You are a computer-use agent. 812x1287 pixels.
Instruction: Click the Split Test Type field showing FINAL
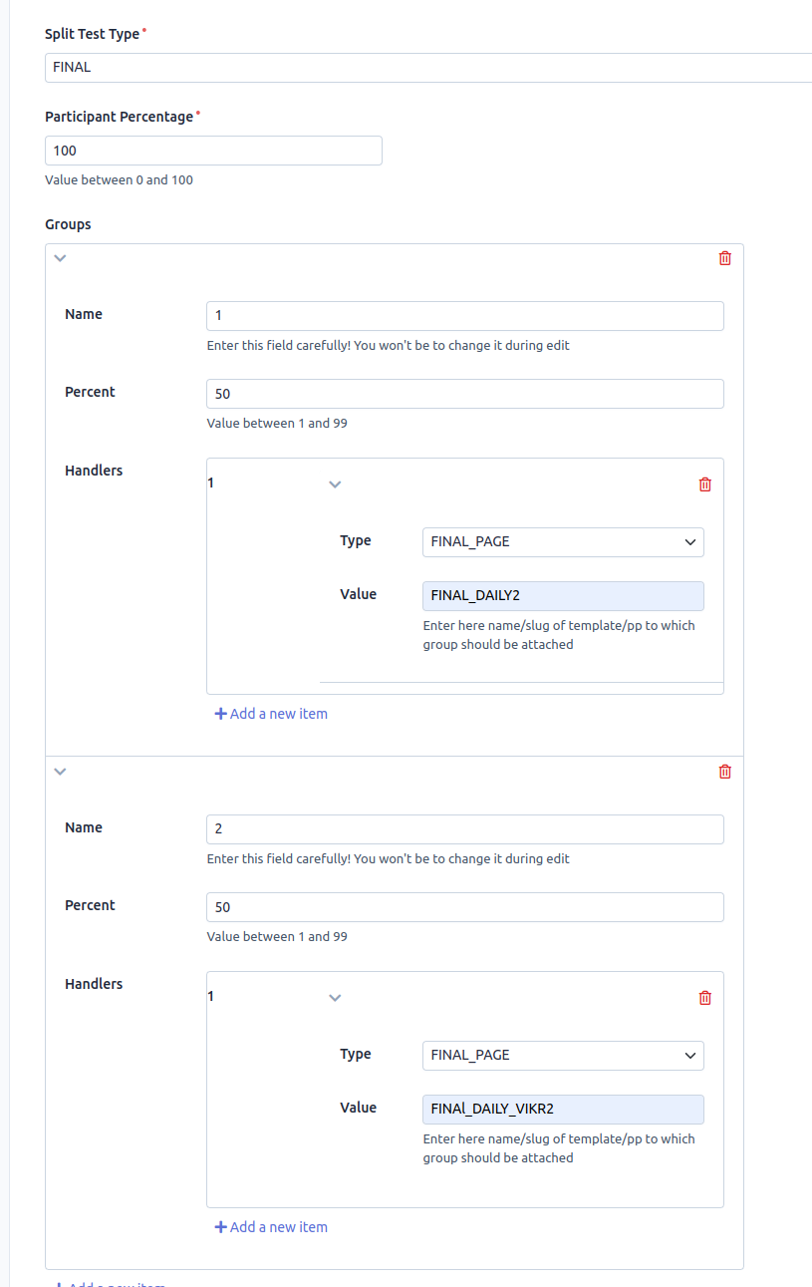[x=428, y=67]
